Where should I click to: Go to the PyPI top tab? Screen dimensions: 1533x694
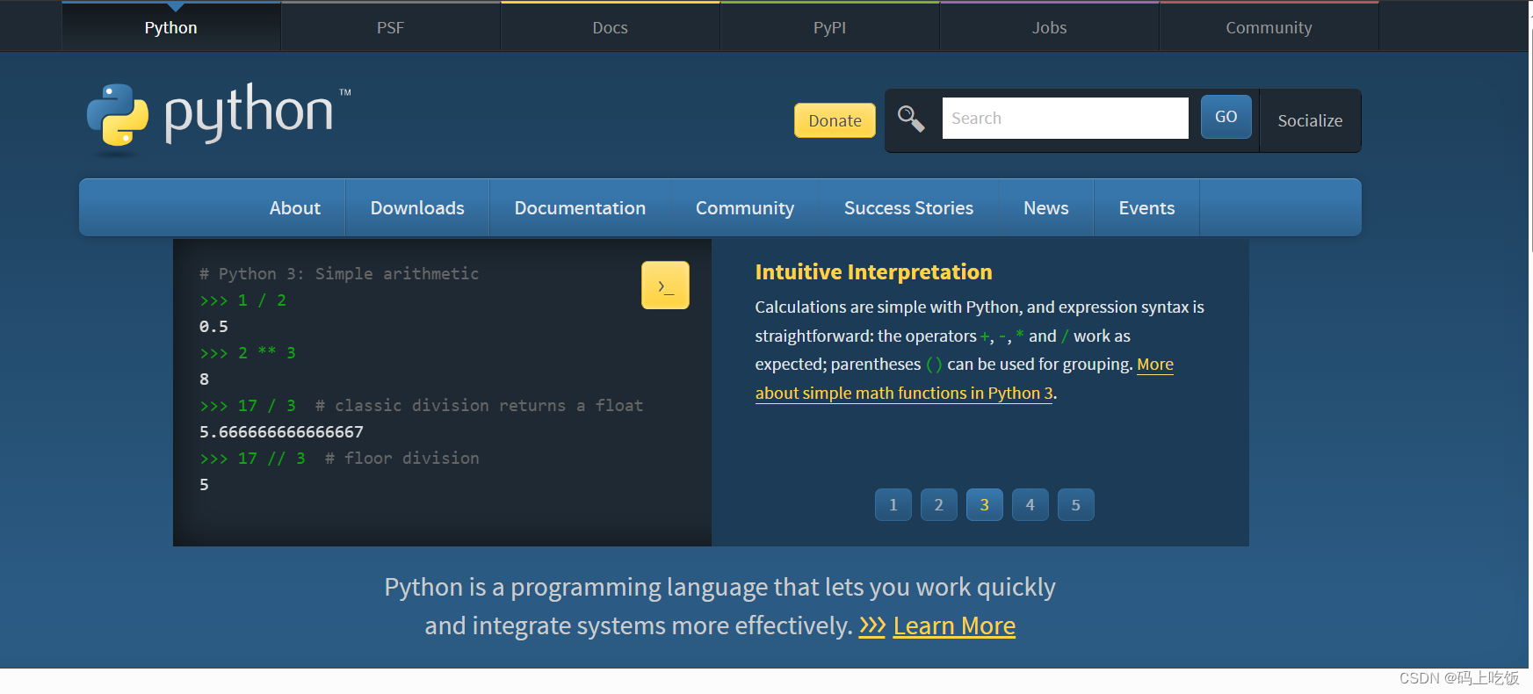(830, 27)
